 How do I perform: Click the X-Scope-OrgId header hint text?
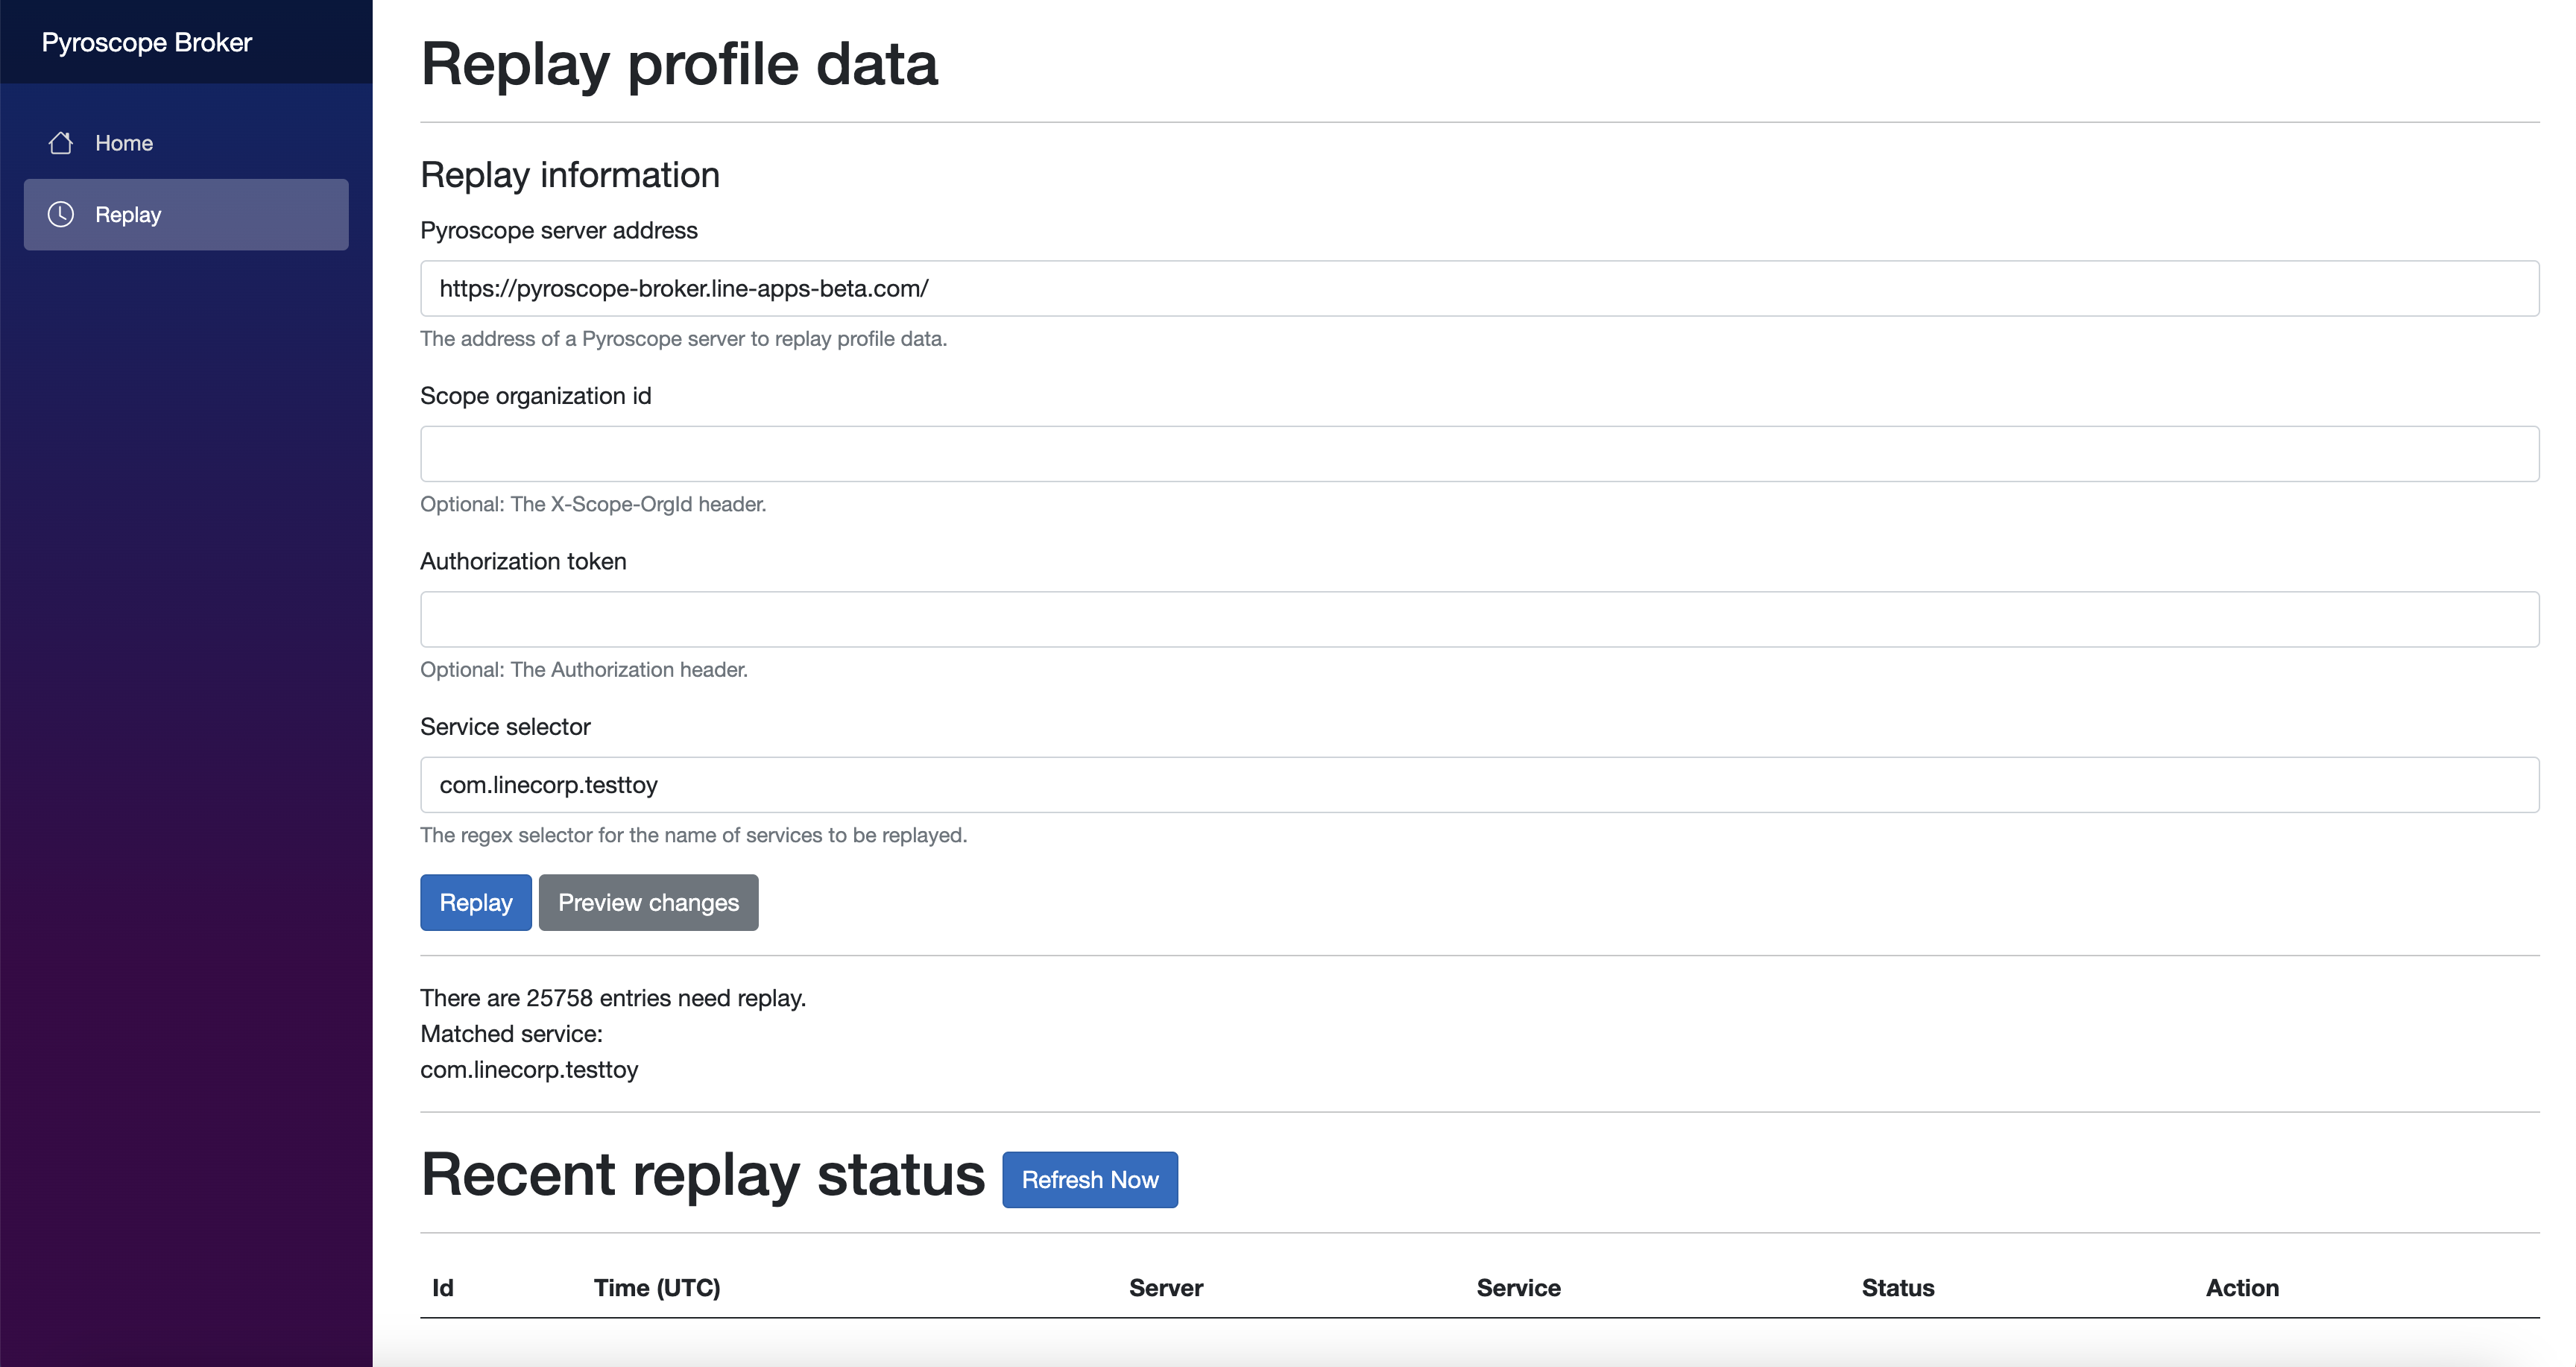point(593,504)
